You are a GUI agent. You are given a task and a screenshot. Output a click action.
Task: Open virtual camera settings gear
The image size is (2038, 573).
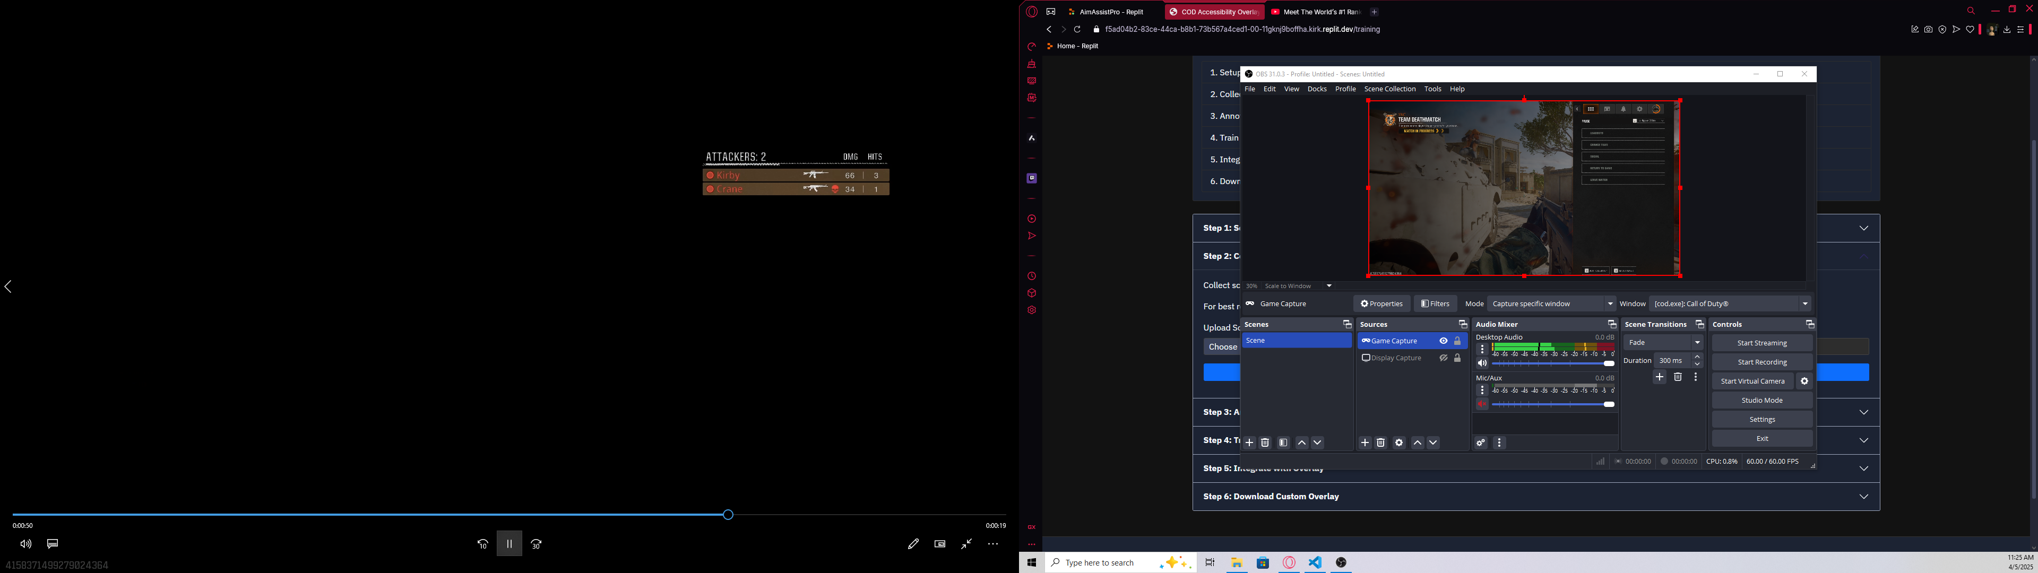[1804, 381]
